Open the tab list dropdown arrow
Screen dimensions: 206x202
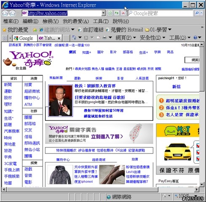click(x=10, y=38)
